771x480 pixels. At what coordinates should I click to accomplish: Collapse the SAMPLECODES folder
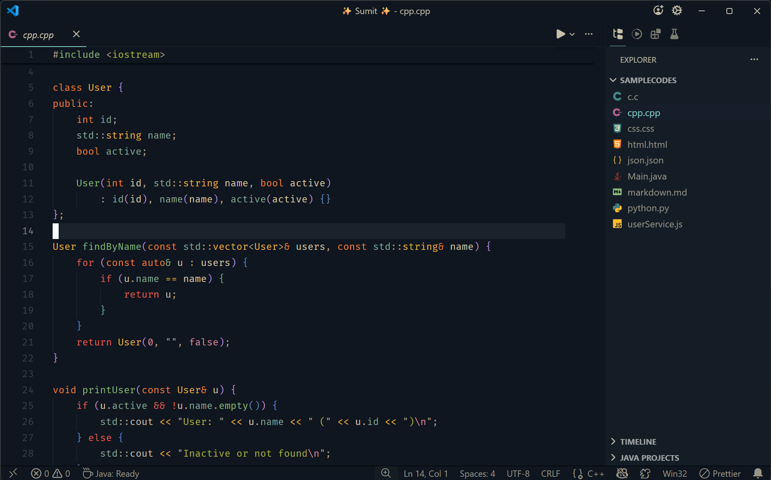click(x=613, y=80)
